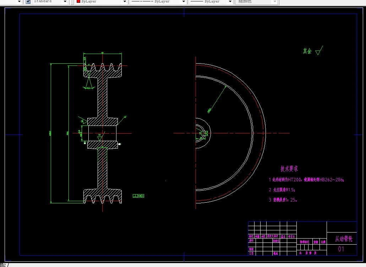Select the green geometric tolerance frame
Screen dimensions: 366x267
(138, 196)
